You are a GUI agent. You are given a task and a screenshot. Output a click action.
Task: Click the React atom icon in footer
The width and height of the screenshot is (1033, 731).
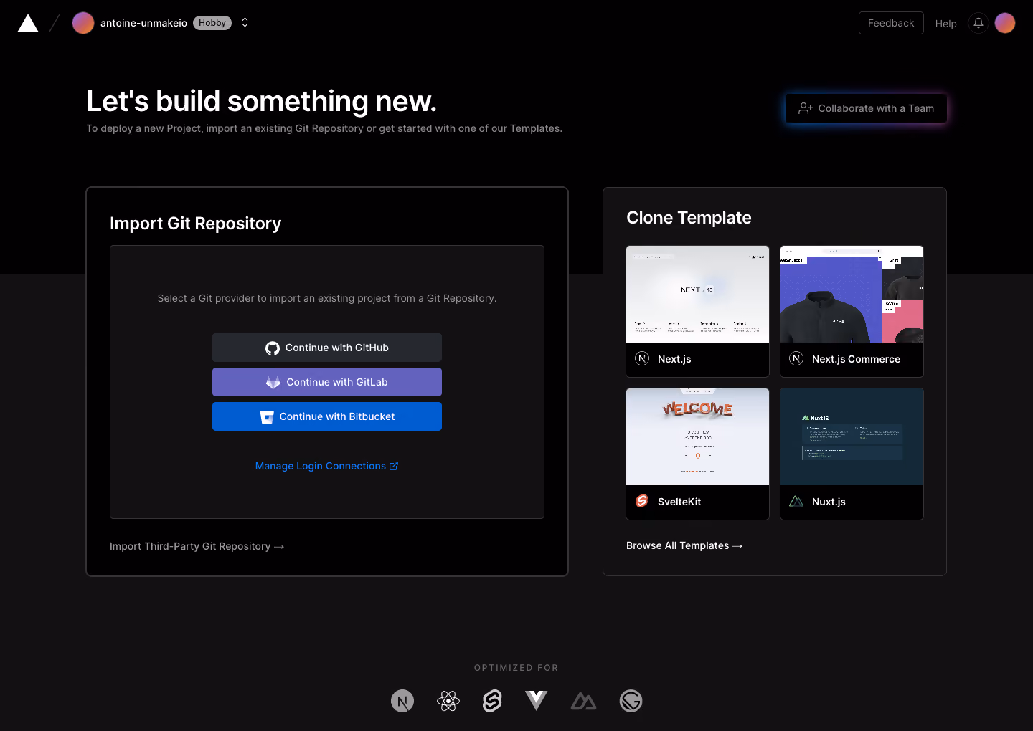(448, 701)
